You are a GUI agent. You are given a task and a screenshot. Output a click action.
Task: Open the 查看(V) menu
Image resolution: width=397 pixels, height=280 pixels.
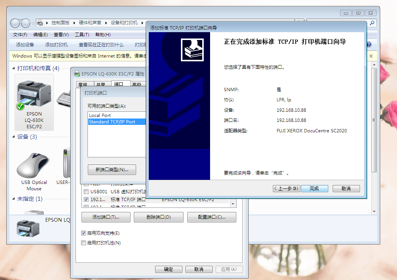(61, 35)
